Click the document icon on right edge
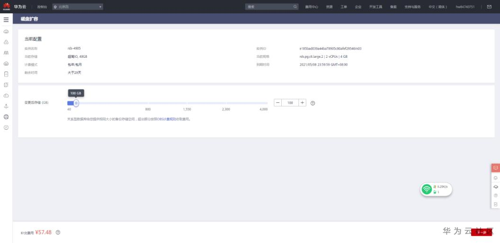The image size is (500, 243). [496, 204]
